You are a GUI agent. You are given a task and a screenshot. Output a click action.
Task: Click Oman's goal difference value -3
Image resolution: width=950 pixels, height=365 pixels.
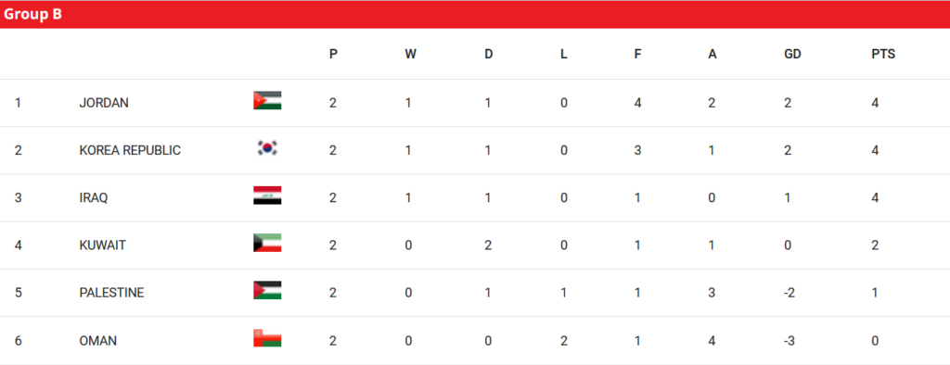[790, 341]
